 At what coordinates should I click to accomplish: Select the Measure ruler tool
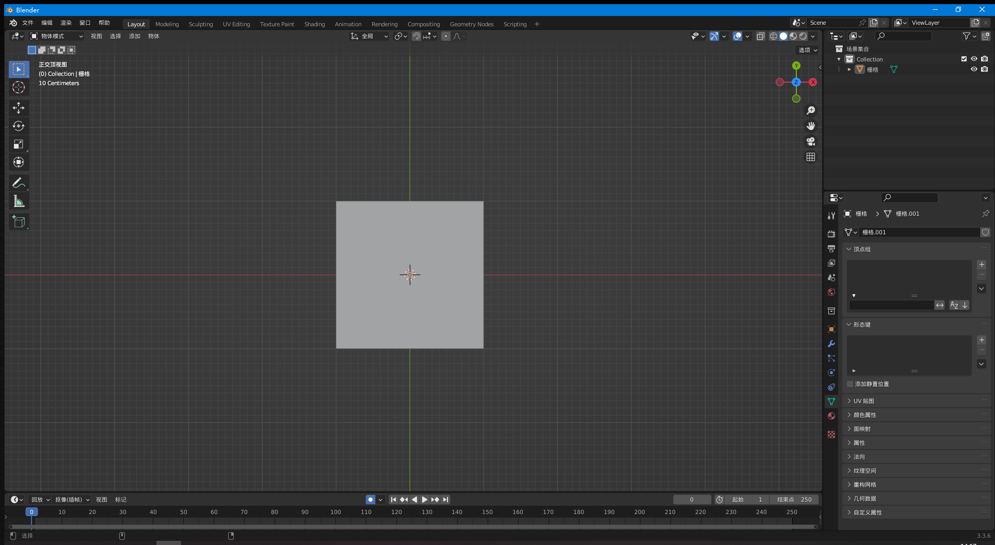pyautogui.click(x=19, y=201)
